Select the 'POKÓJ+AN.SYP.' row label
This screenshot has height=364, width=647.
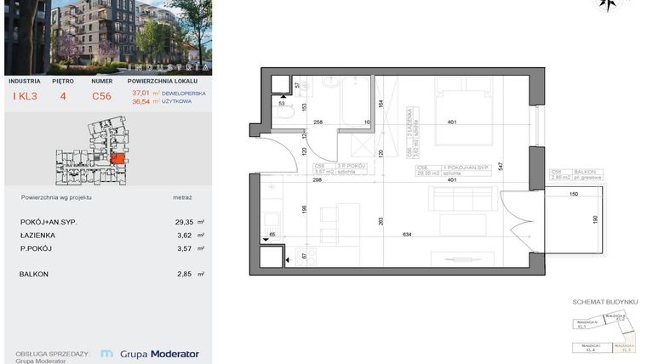point(49,222)
